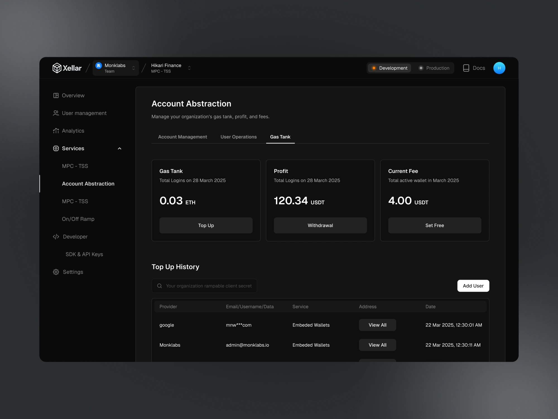Viewport: 558px width, 419px height.
Task: Click the Services chip icon
Action: 56,148
